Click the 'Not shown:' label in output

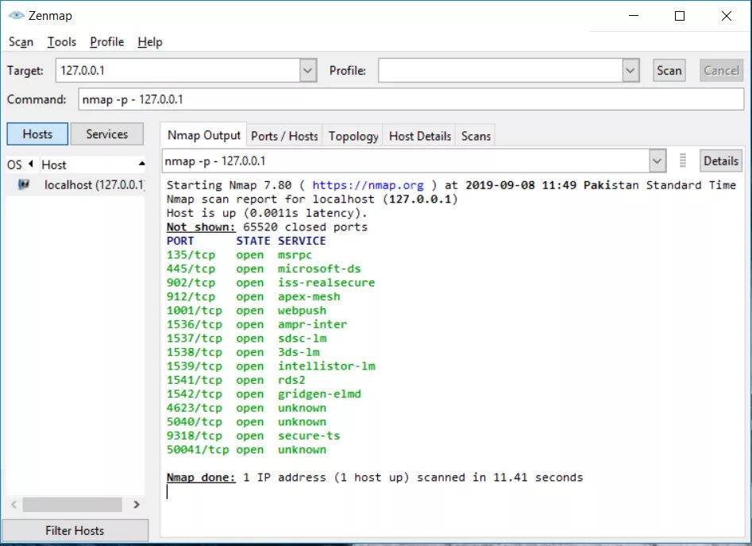(x=201, y=227)
